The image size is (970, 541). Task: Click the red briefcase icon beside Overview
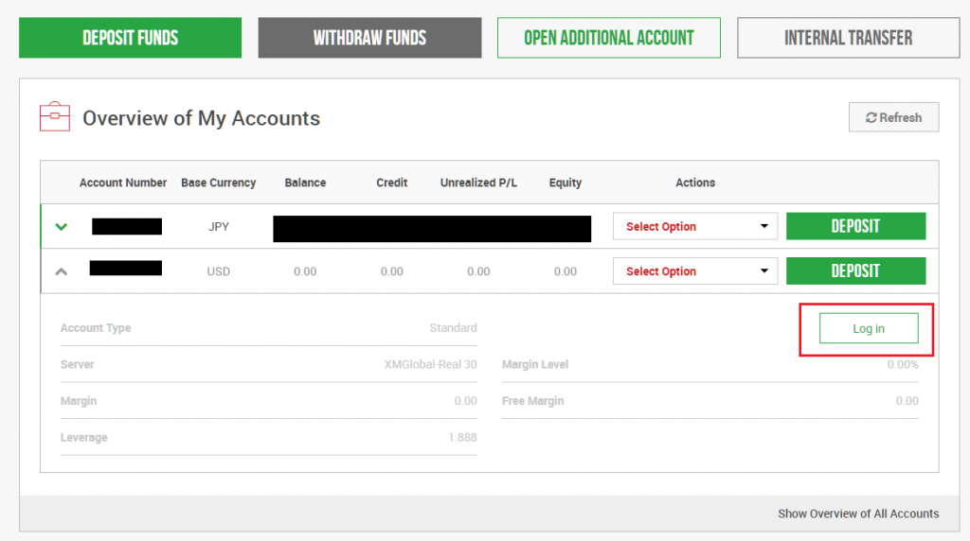click(x=54, y=117)
